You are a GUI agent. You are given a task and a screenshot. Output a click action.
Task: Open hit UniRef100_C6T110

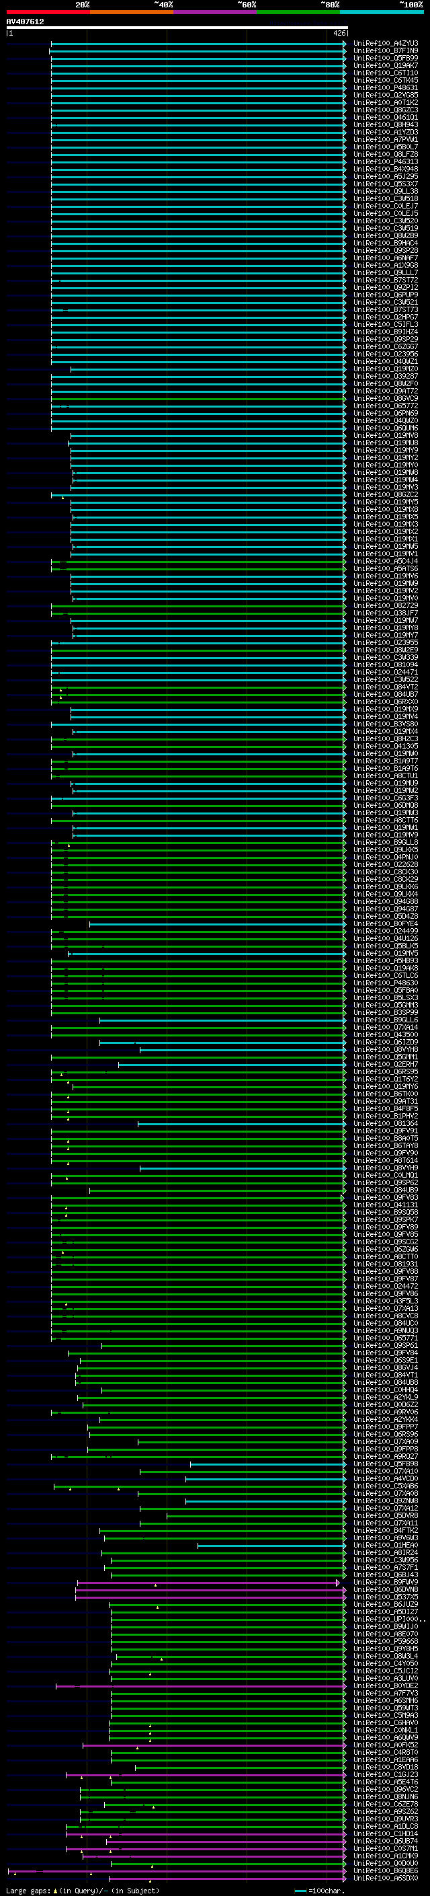click(x=386, y=73)
